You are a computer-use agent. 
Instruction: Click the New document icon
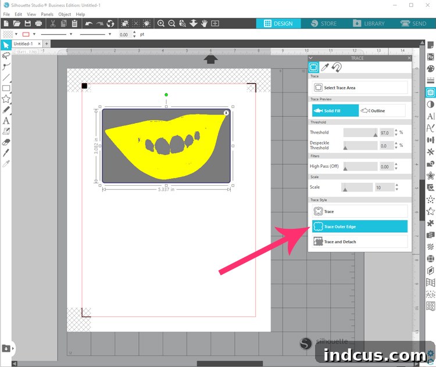(x=6, y=23)
